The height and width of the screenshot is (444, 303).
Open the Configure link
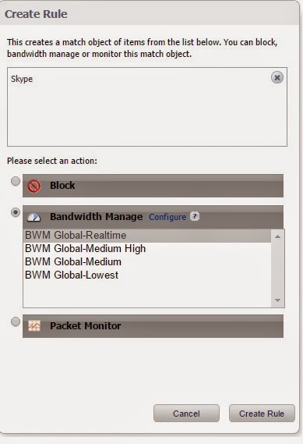167,217
